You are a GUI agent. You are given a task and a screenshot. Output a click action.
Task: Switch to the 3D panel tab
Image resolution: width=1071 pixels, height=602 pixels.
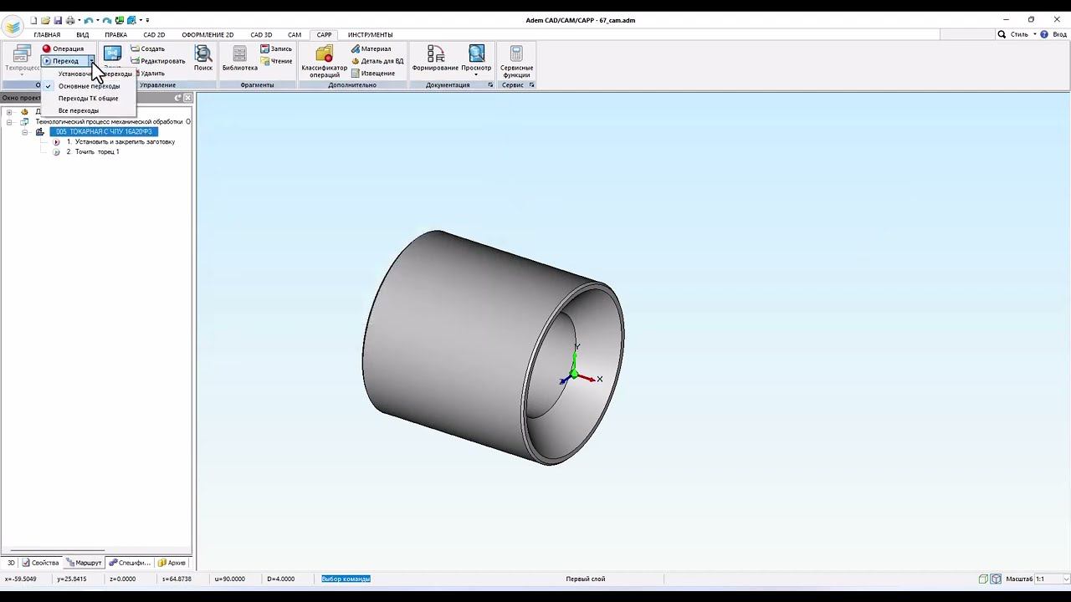11,563
